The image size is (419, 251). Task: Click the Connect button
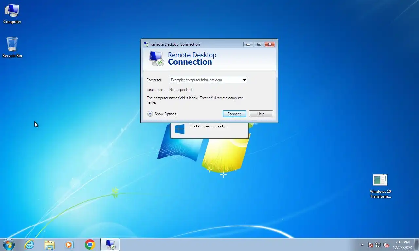[x=234, y=114]
